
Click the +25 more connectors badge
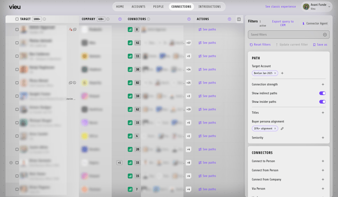(x=188, y=83)
